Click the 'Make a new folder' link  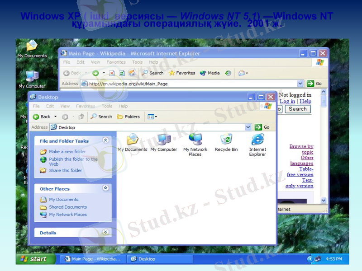pos(67,152)
